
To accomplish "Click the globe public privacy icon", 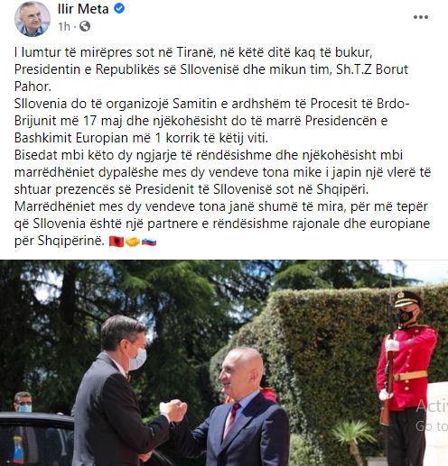I will [x=85, y=26].
